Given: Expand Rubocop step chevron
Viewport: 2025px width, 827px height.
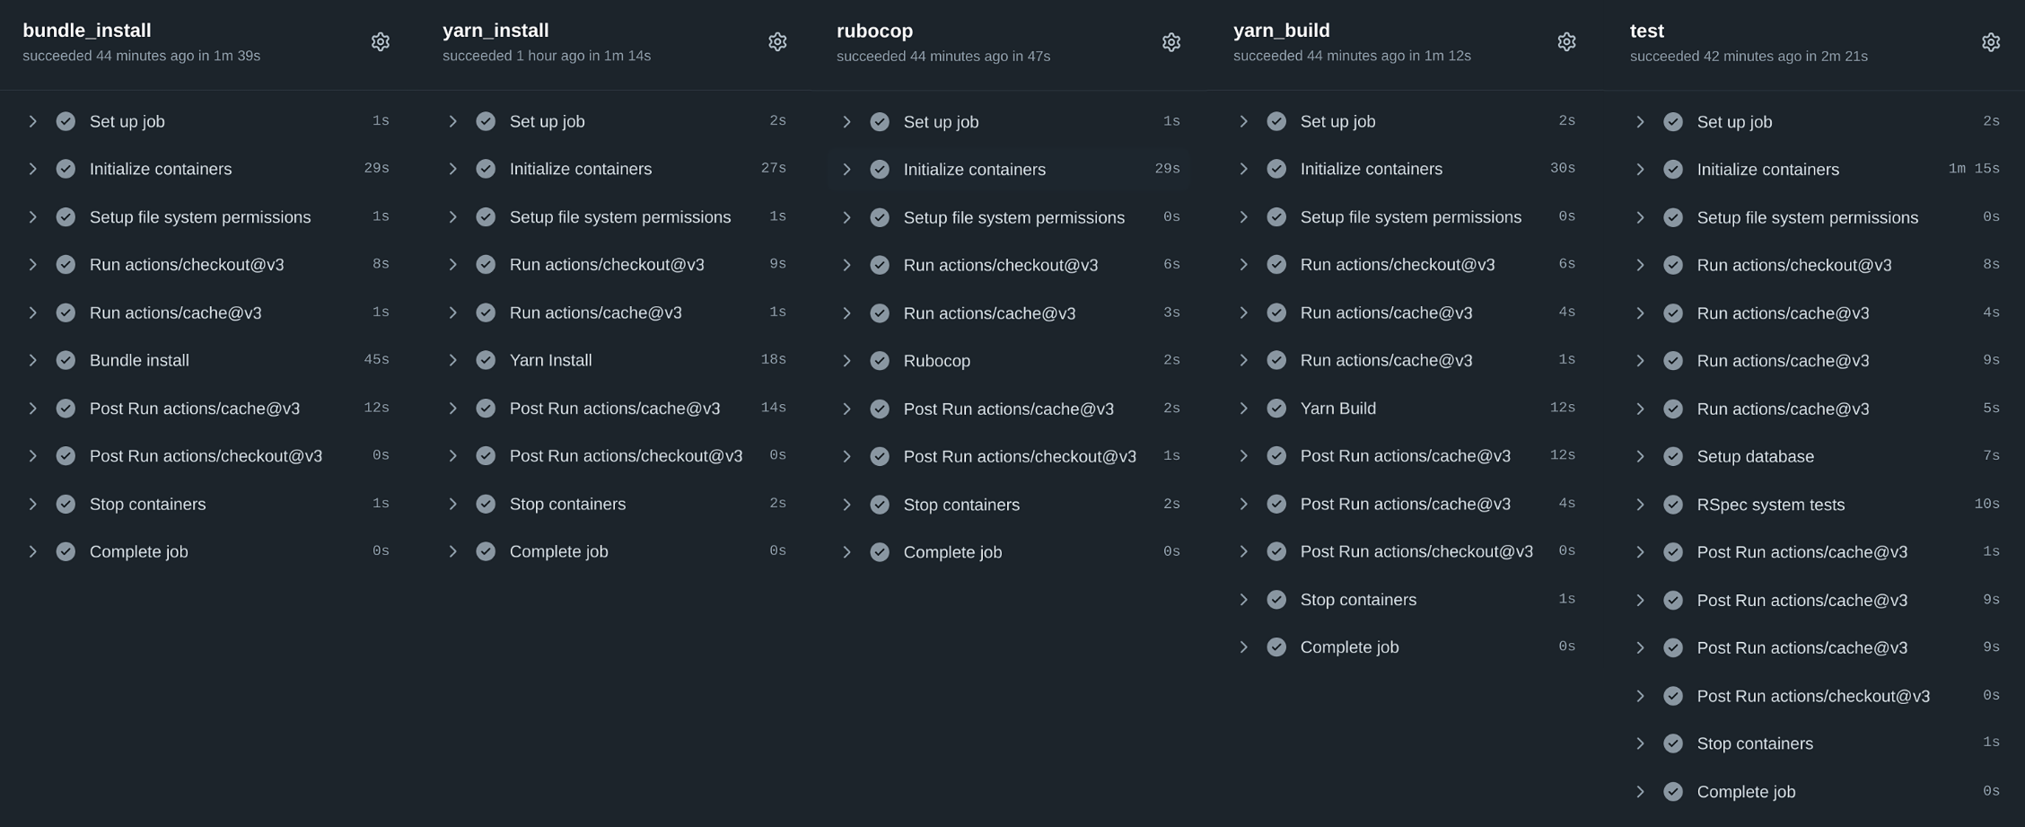Looking at the screenshot, I should click(x=846, y=361).
